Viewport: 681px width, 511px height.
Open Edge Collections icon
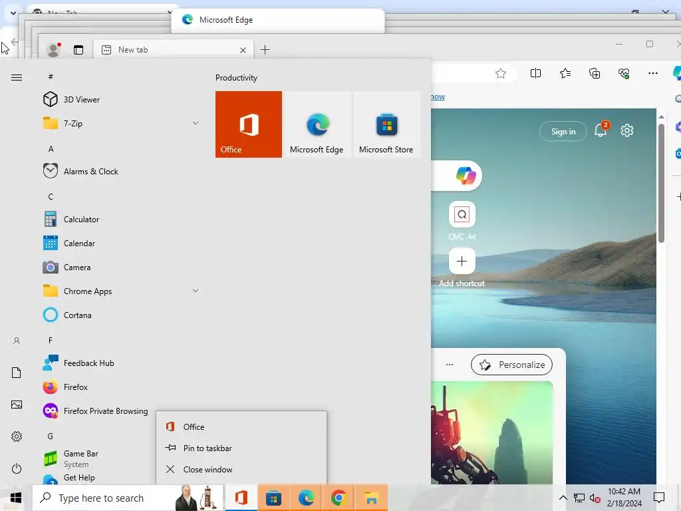point(595,73)
